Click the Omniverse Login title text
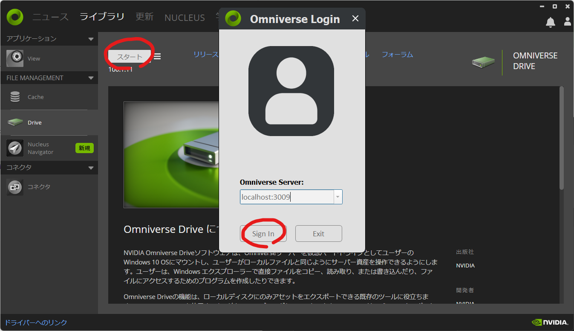 coord(295,19)
